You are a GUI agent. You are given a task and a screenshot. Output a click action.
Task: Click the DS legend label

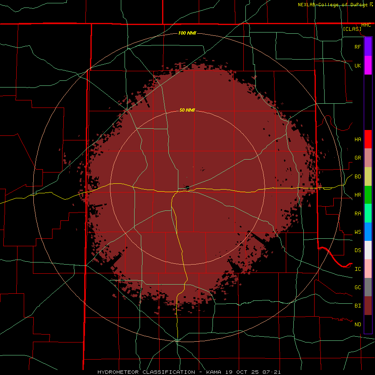(x=357, y=250)
